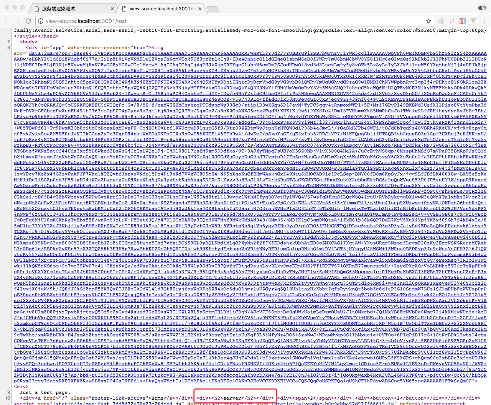Close the 服务端渲染测试 tab
Screen dimensions: 491x405
pos(112,8)
